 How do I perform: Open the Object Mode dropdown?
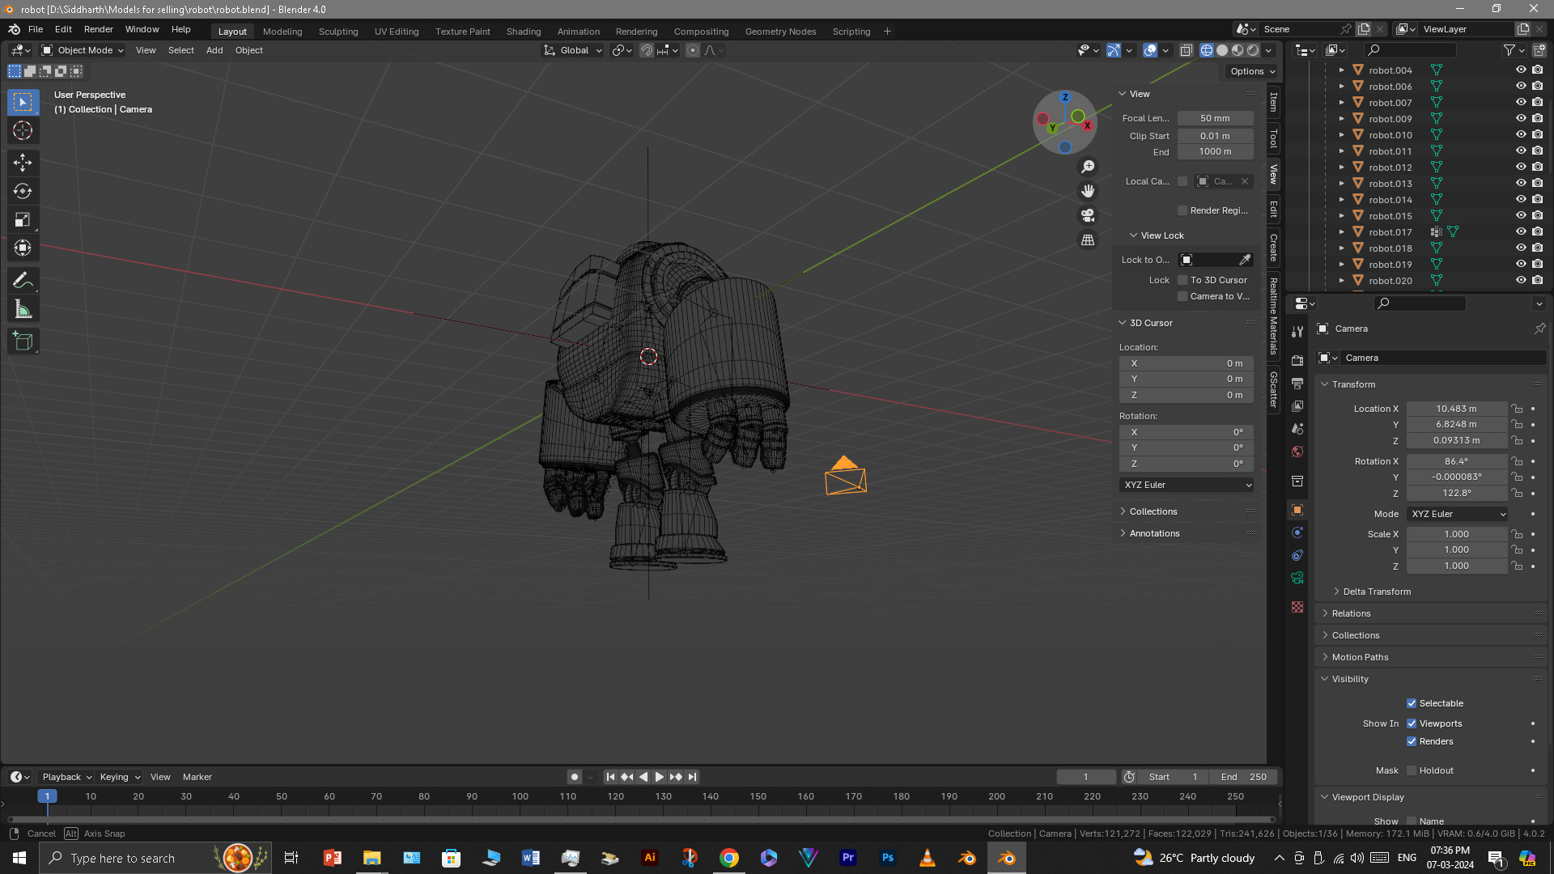pos(83,50)
